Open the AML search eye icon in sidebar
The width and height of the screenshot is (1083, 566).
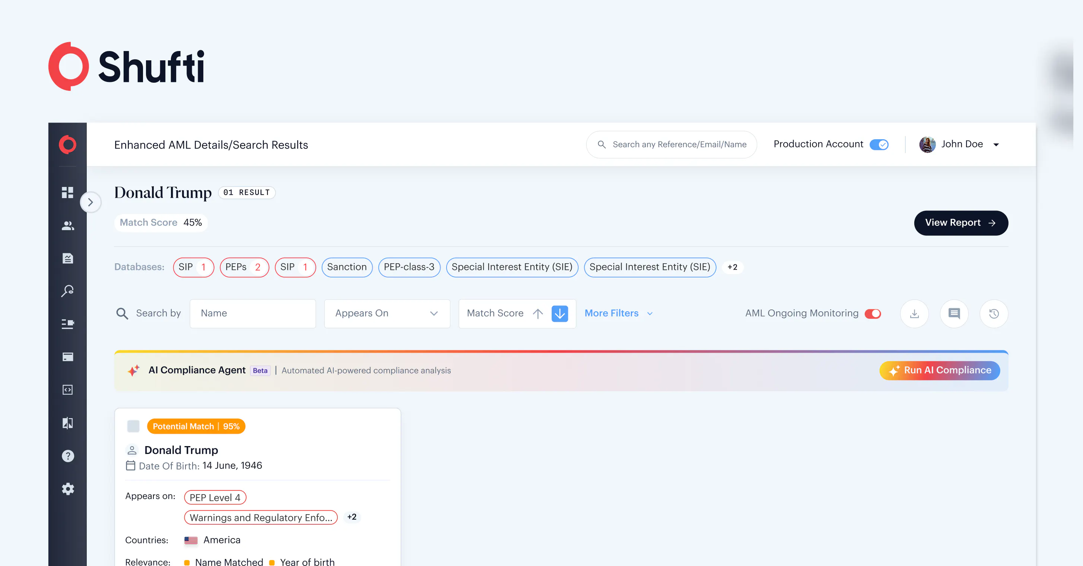point(68,291)
